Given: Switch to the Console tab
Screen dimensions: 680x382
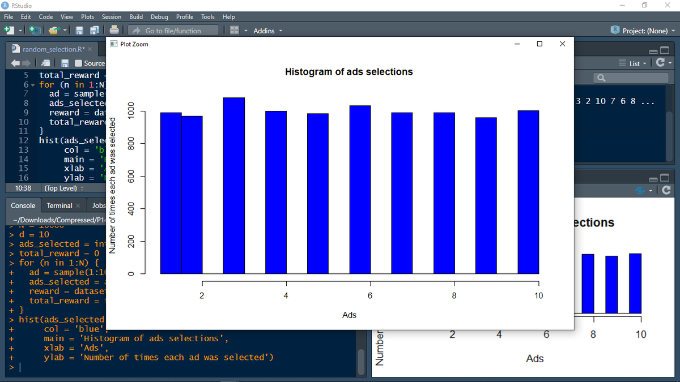Looking at the screenshot, I should coord(23,205).
